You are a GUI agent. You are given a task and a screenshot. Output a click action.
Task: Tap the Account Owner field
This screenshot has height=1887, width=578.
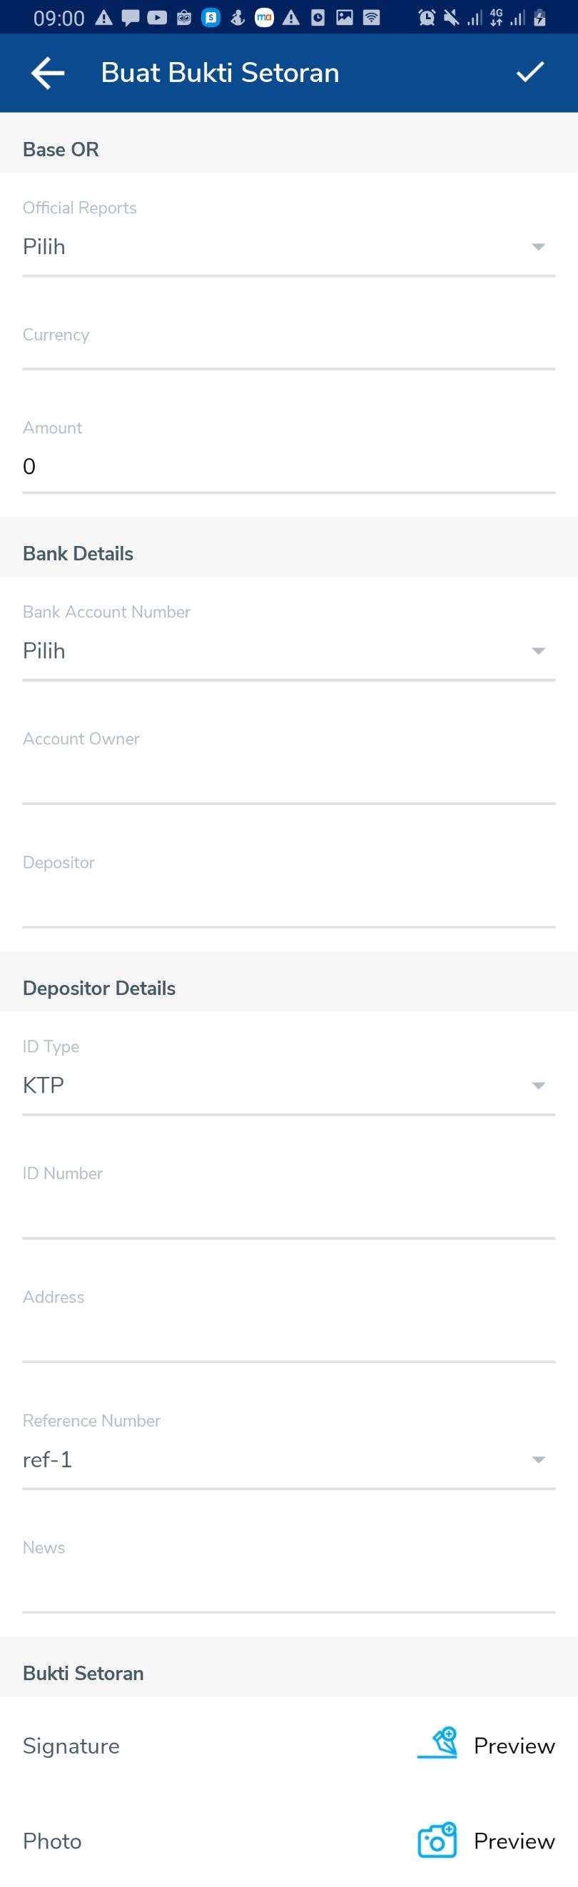click(288, 778)
